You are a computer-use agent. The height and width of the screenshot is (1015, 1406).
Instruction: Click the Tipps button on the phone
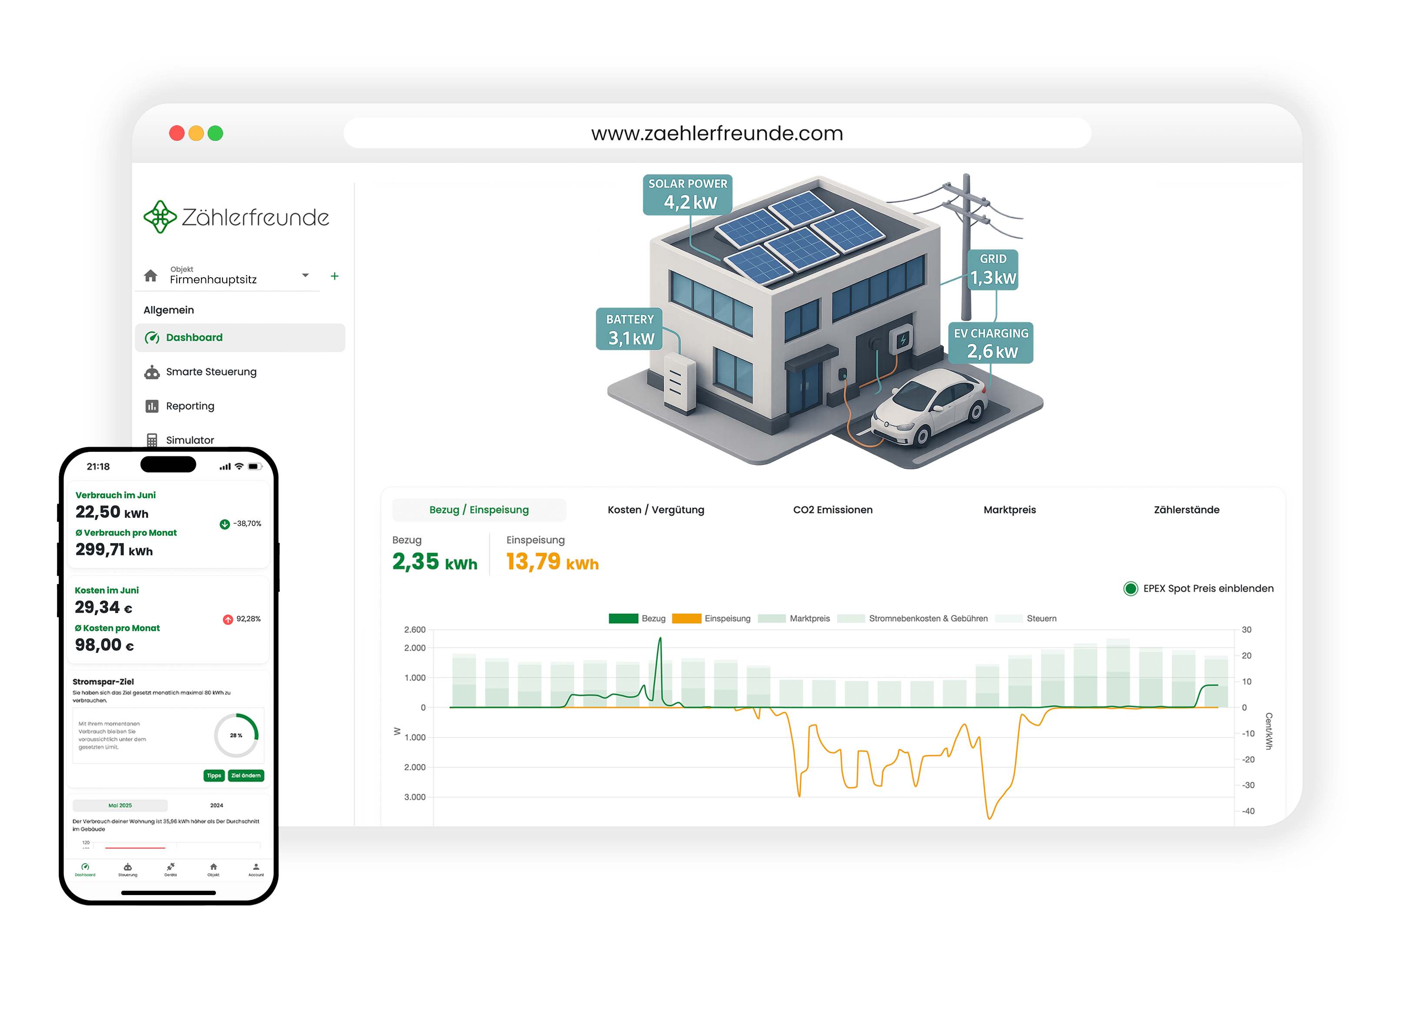pyautogui.click(x=214, y=776)
